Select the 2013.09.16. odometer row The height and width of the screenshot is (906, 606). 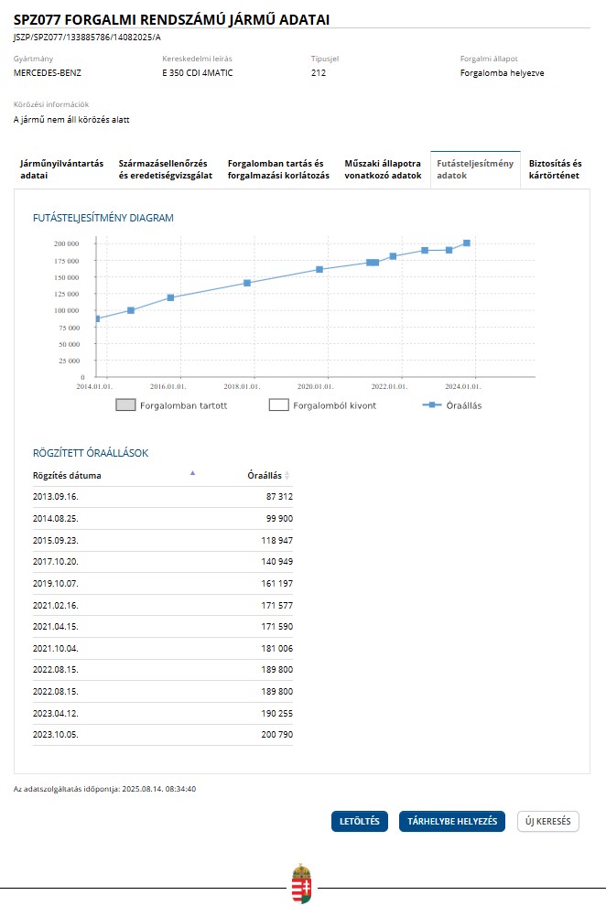[162, 496]
